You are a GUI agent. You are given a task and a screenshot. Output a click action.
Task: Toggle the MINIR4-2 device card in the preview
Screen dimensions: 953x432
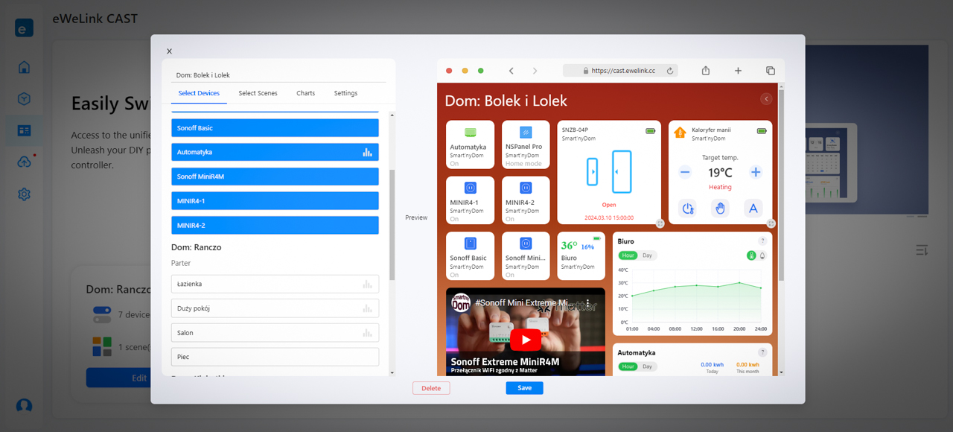(x=526, y=200)
